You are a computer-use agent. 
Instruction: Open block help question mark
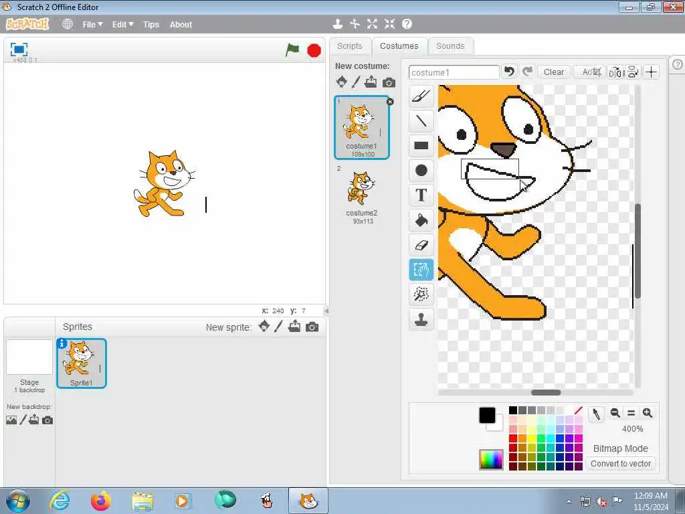407,24
